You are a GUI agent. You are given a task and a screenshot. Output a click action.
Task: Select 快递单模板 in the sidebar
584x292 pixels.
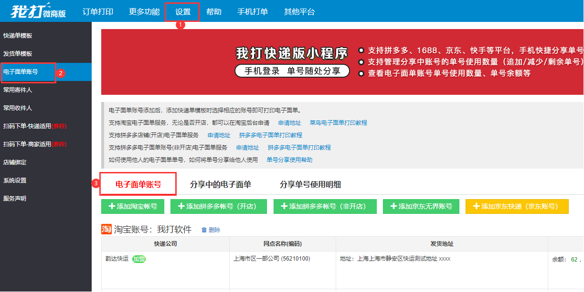coord(46,36)
